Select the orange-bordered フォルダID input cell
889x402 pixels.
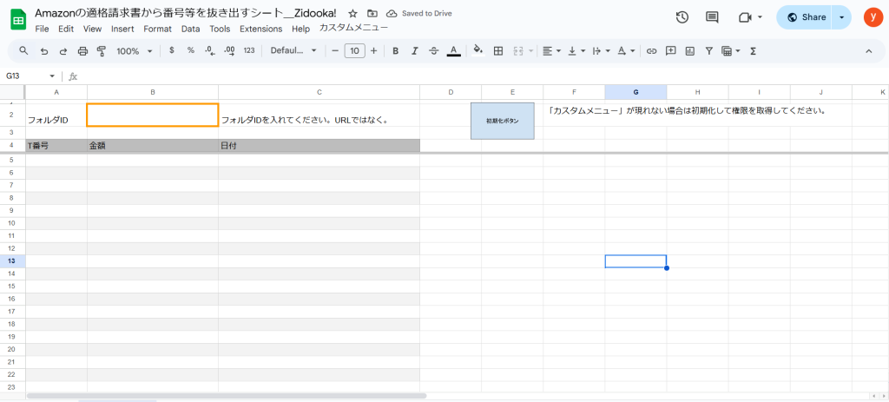(152, 115)
